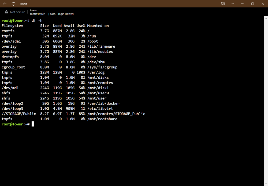268x186 pixels.
Task: Click the '/dev/md1' filesystem entry
Action: [10, 88]
